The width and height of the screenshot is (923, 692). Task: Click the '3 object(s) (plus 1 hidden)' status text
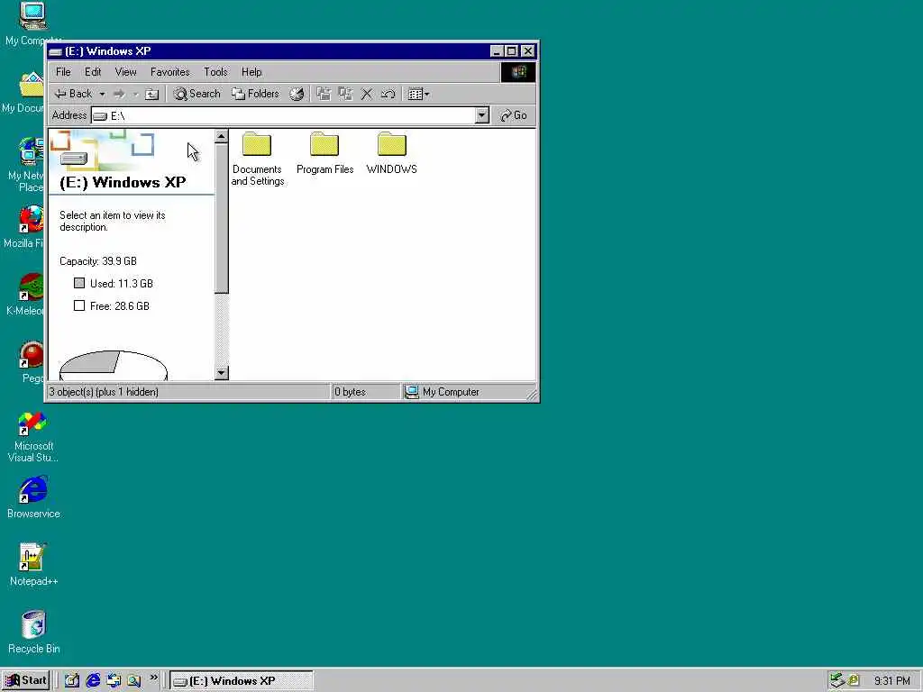point(104,392)
